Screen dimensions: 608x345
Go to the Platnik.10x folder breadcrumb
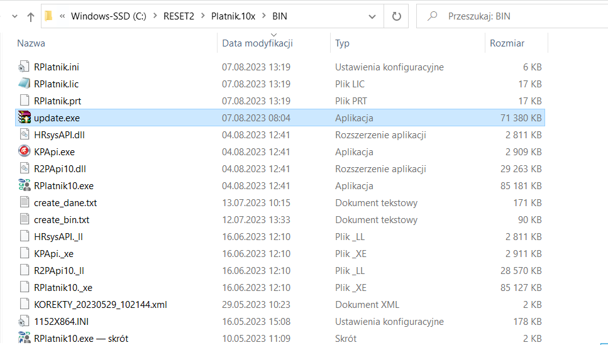pos(233,16)
